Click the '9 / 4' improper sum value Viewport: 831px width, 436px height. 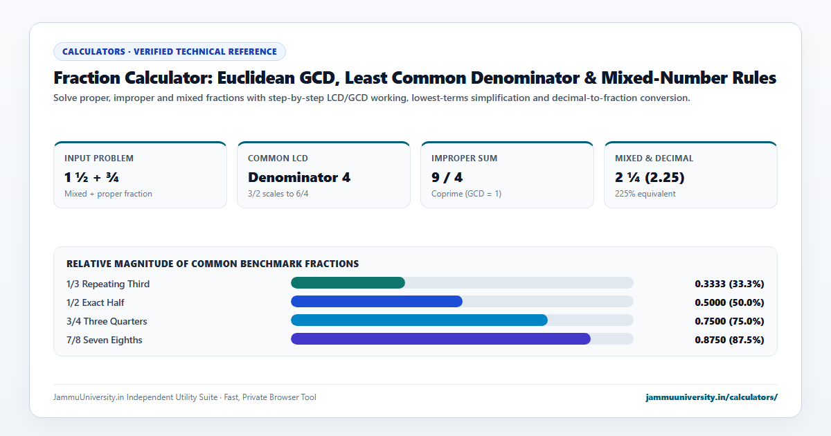447,177
